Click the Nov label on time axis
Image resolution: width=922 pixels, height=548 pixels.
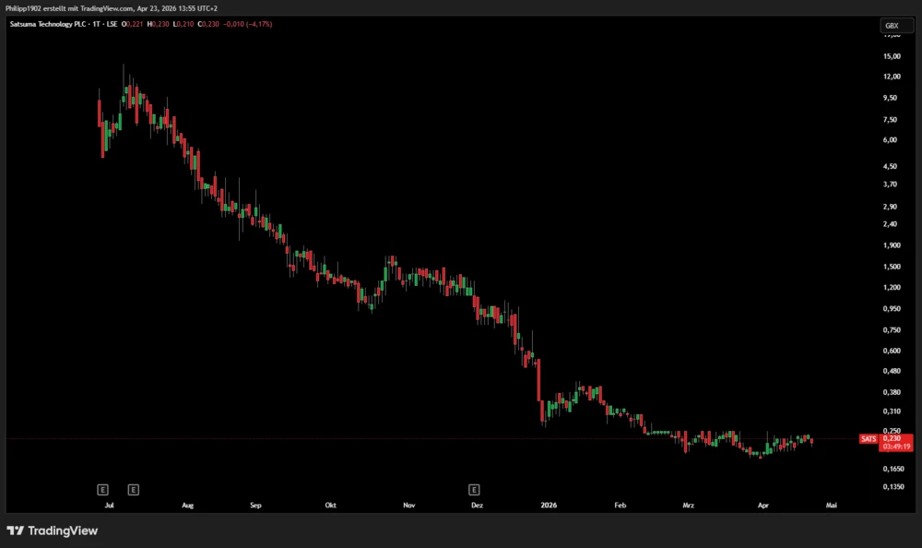point(408,506)
